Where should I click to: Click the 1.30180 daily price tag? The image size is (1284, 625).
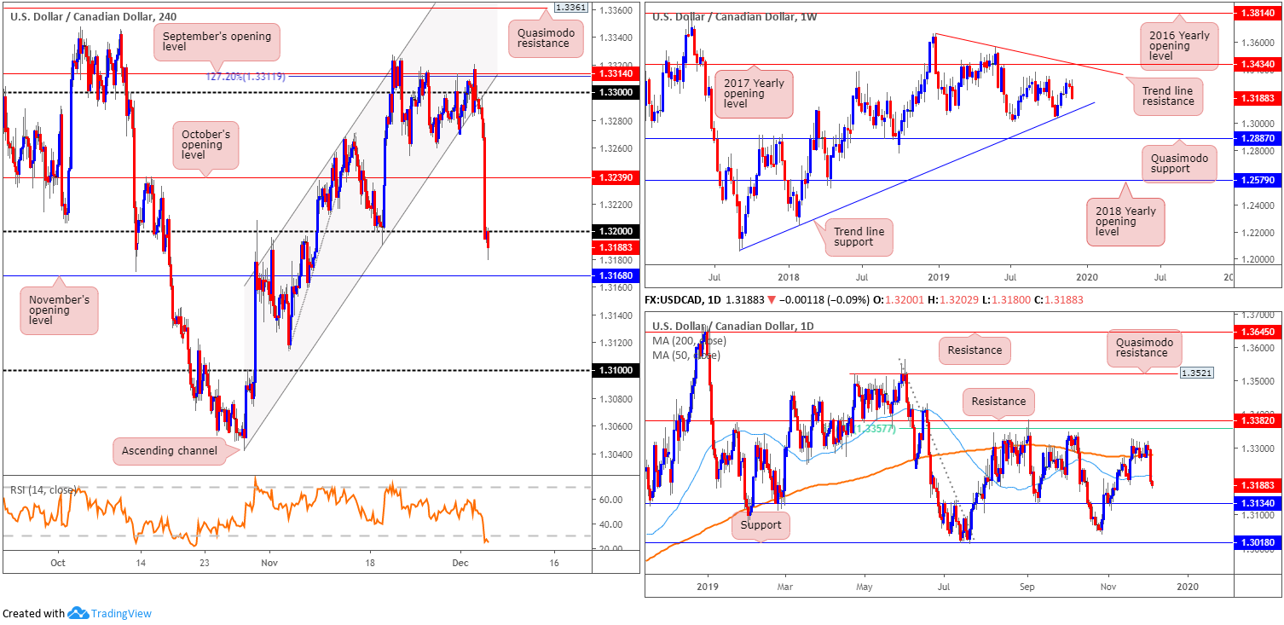click(1258, 542)
